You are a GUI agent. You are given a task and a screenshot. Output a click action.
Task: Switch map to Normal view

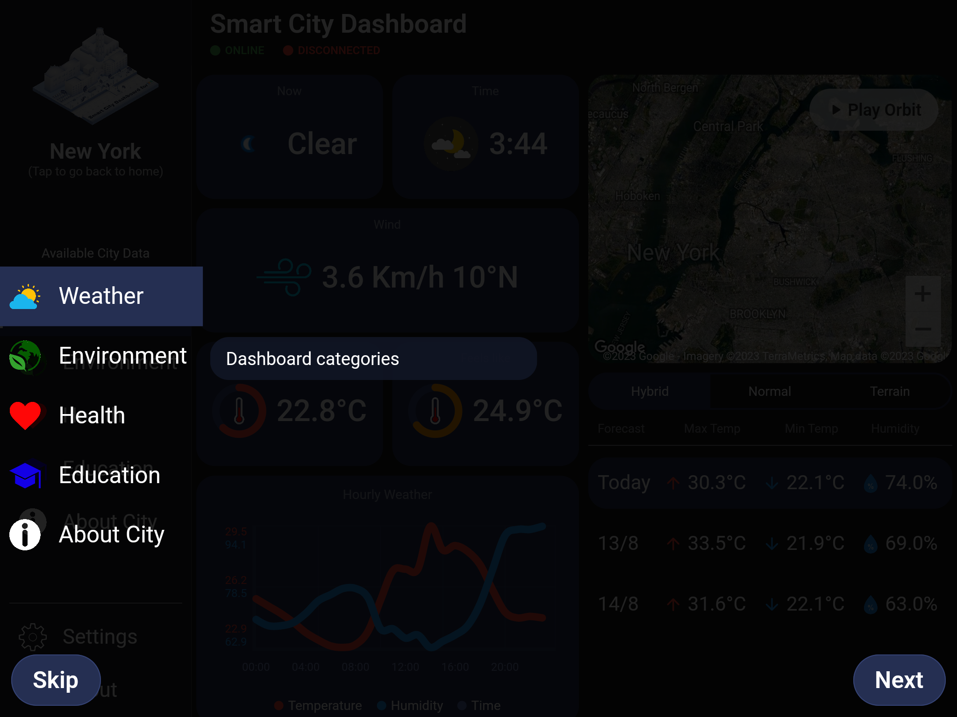[x=770, y=391]
